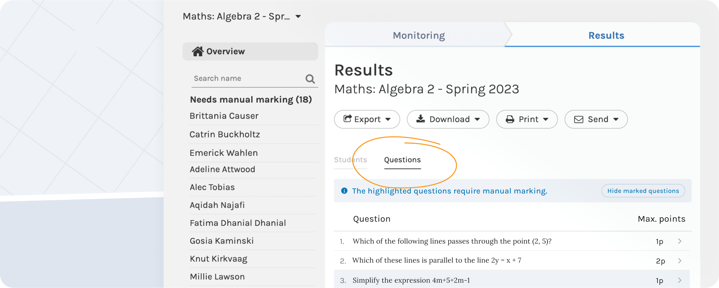
Task: Click Hide marked questions
Action: pos(643,191)
